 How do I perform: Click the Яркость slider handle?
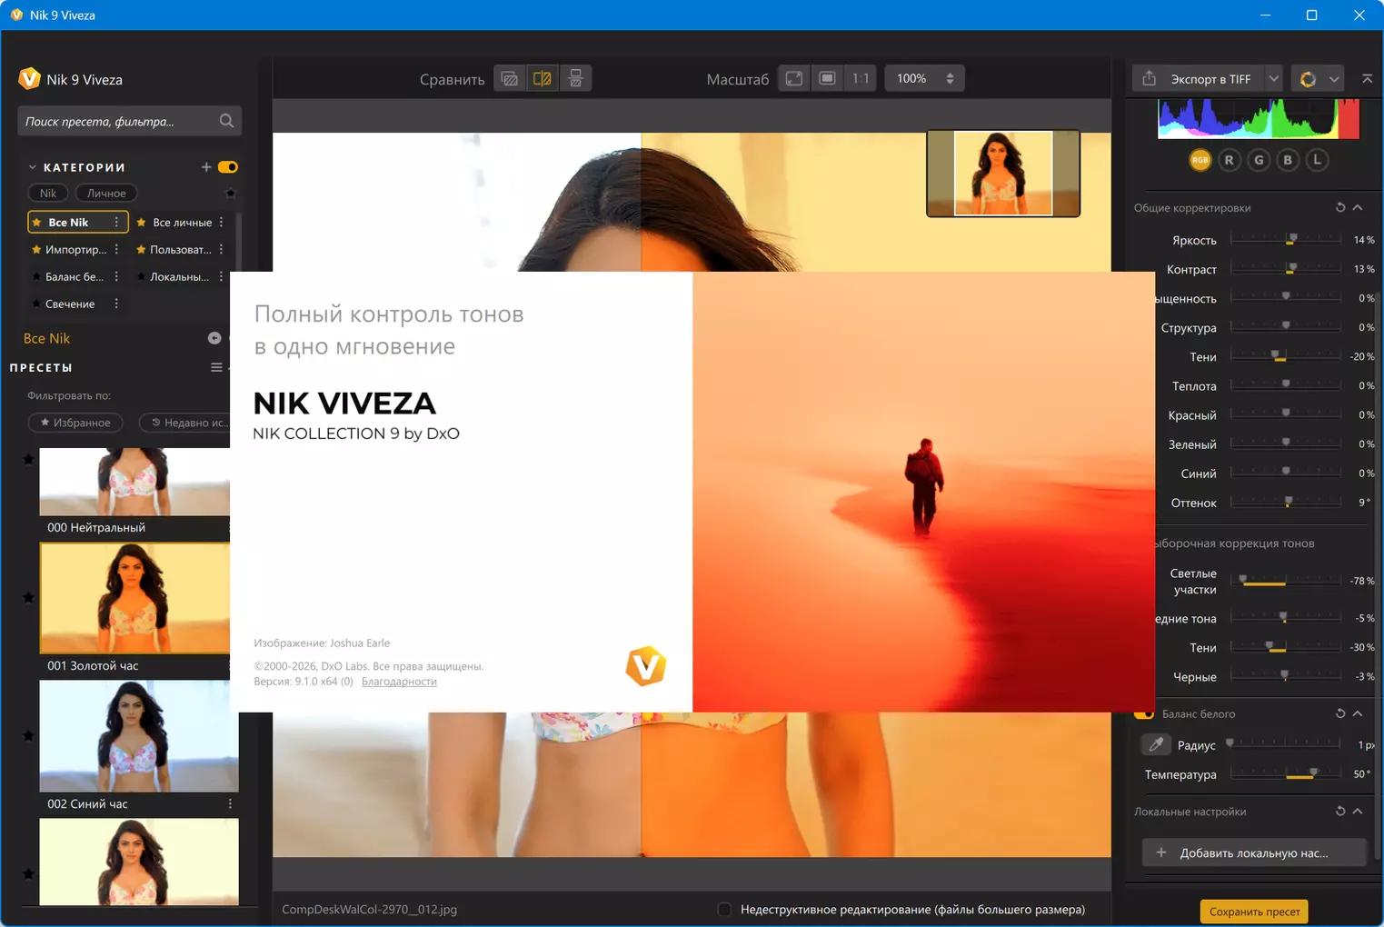tap(1292, 239)
